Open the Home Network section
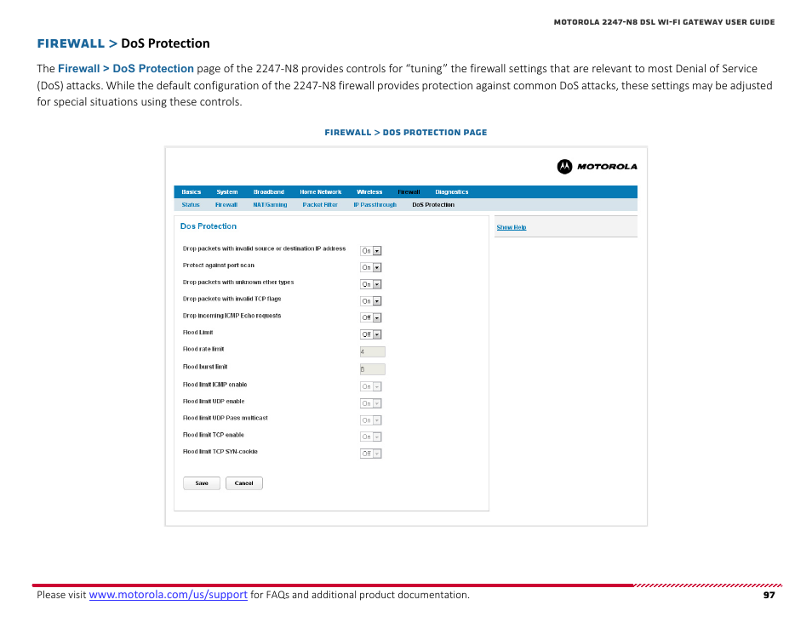 pyautogui.click(x=320, y=191)
